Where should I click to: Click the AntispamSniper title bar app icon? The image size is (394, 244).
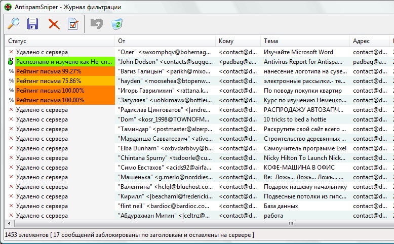tap(8, 7)
